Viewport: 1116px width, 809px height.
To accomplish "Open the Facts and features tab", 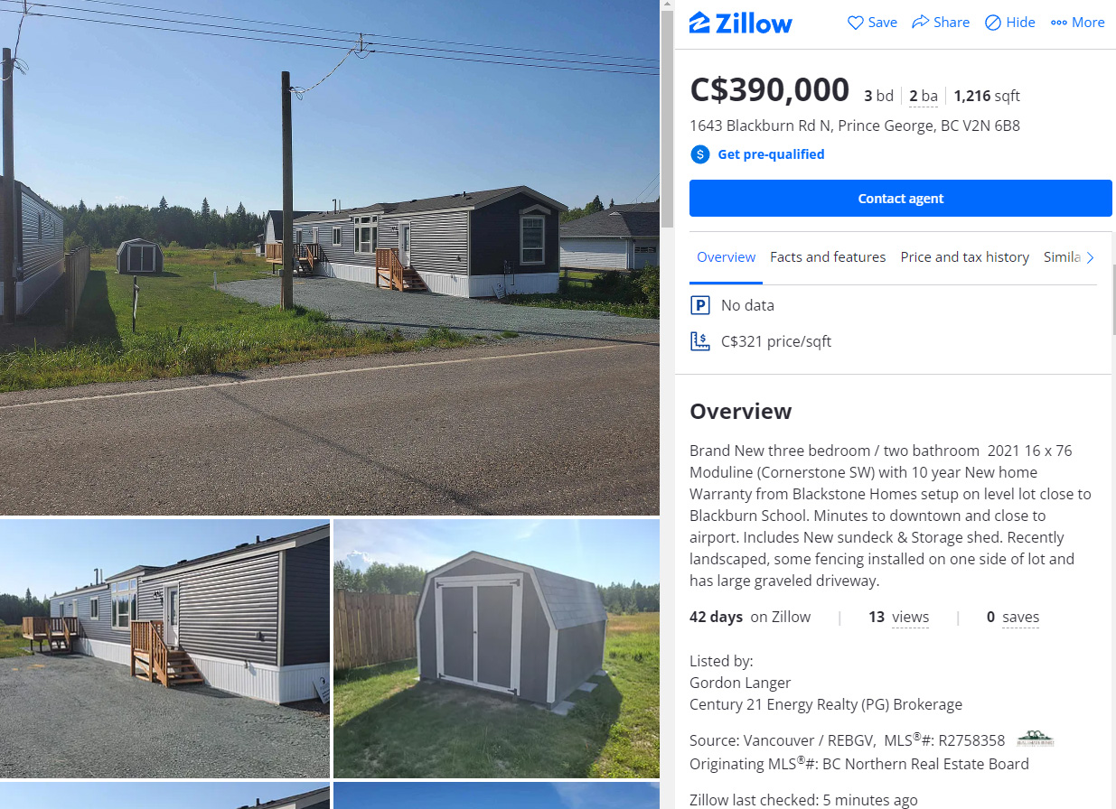I will point(828,257).
